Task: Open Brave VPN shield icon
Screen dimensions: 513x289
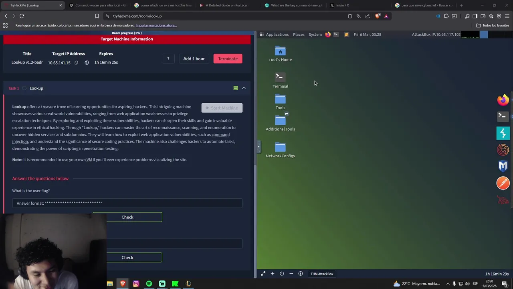Action: [499, 16]
